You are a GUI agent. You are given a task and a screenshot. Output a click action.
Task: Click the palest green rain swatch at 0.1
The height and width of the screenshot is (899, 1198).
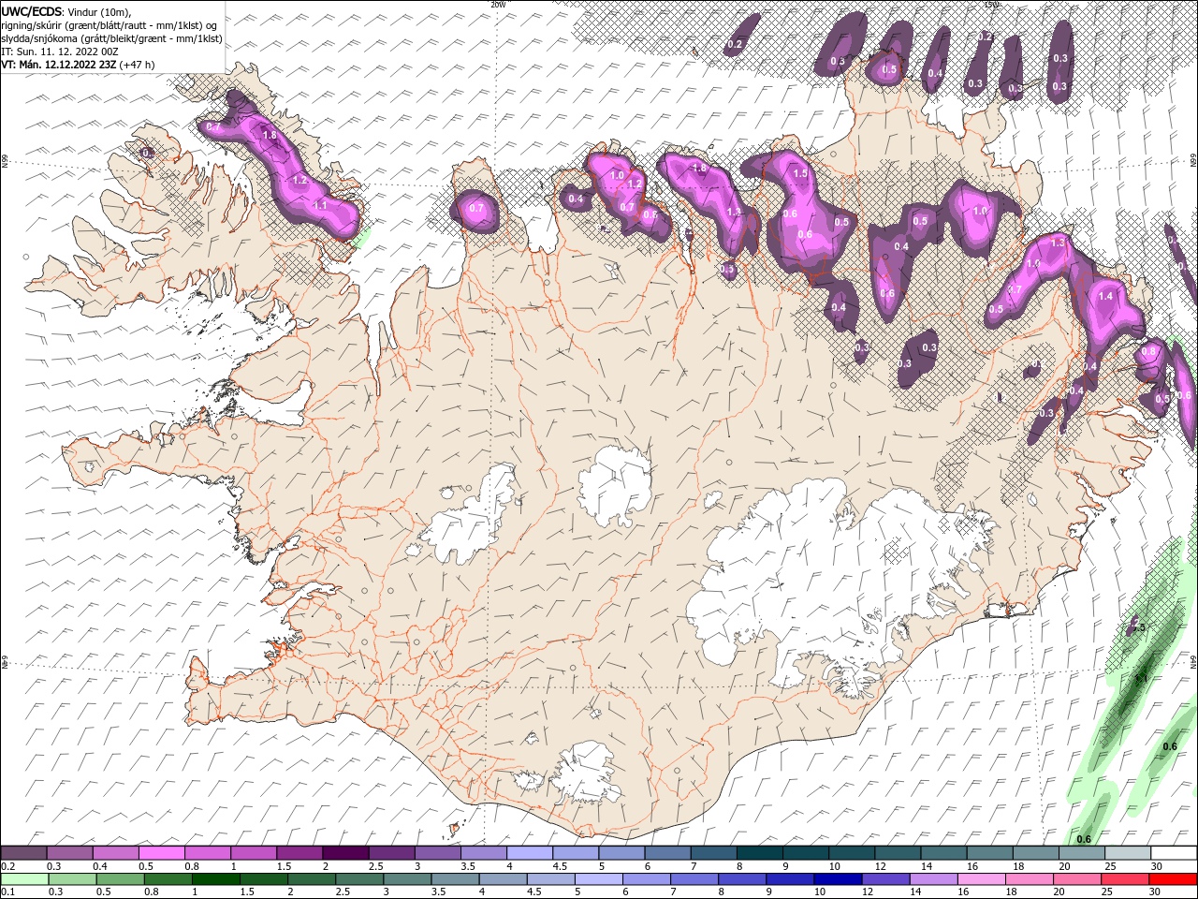(23, 878)
